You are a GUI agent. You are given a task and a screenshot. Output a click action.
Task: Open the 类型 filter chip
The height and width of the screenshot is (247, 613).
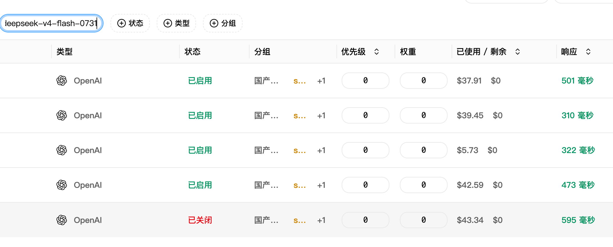176,23
